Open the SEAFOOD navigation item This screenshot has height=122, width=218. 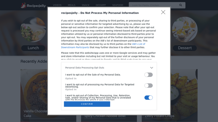coord(118,5)
